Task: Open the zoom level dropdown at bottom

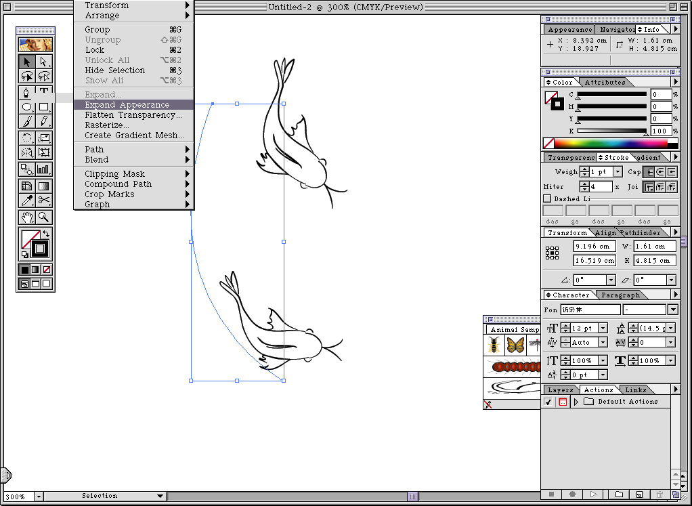Action: pyautogui.click(x=39, y=497)
